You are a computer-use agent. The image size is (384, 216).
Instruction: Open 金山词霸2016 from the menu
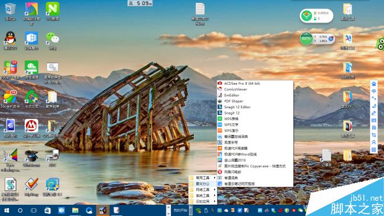255,160
